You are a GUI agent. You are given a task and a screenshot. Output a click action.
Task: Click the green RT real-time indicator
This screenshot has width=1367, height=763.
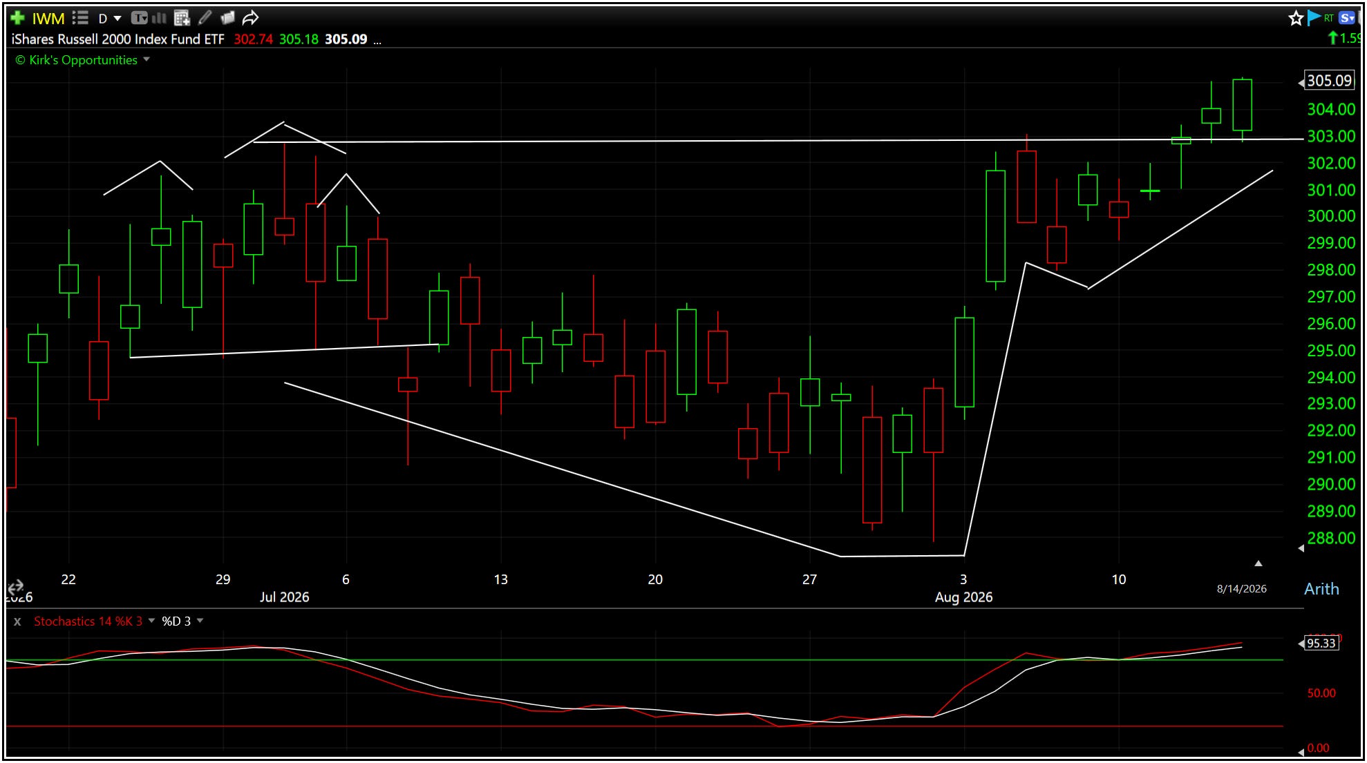point(1328,18)
